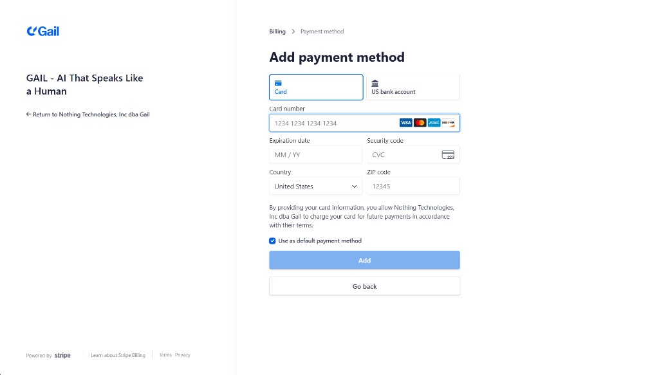Select the American Express icon
This screenshot has height=375, width=659.
433,122
